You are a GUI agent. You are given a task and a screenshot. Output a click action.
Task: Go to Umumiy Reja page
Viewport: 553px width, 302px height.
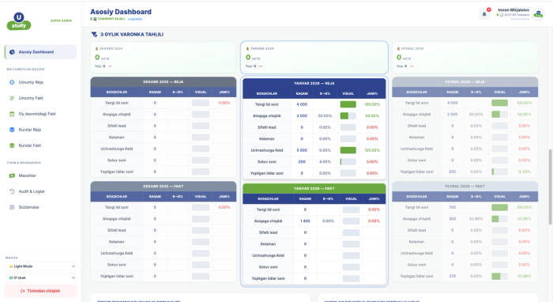click(40, 82)
